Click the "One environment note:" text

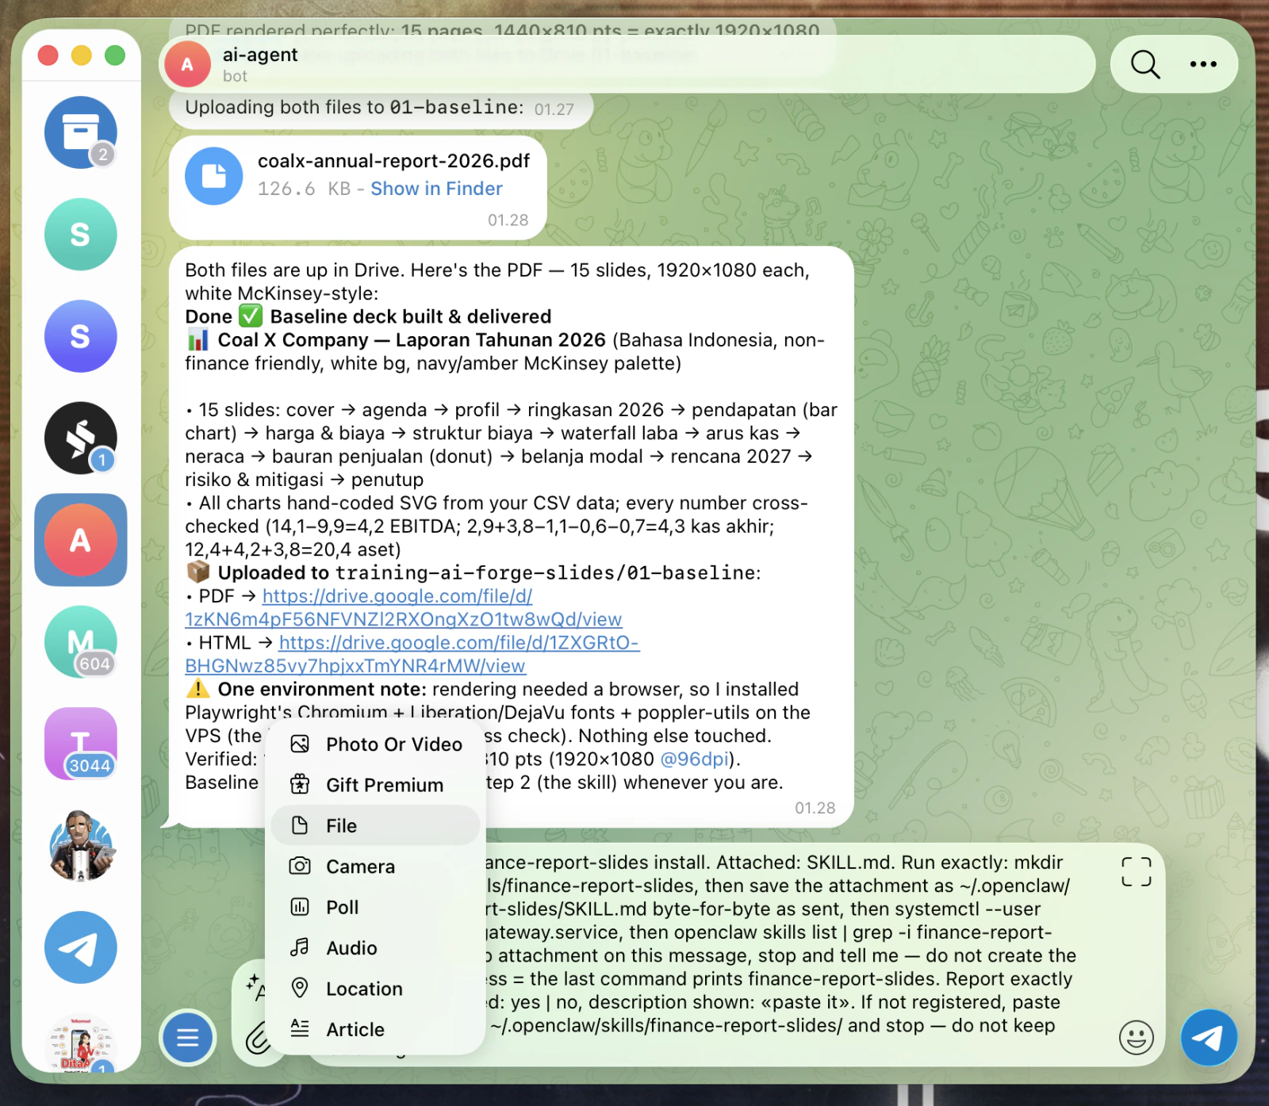[x=322, y=689]
